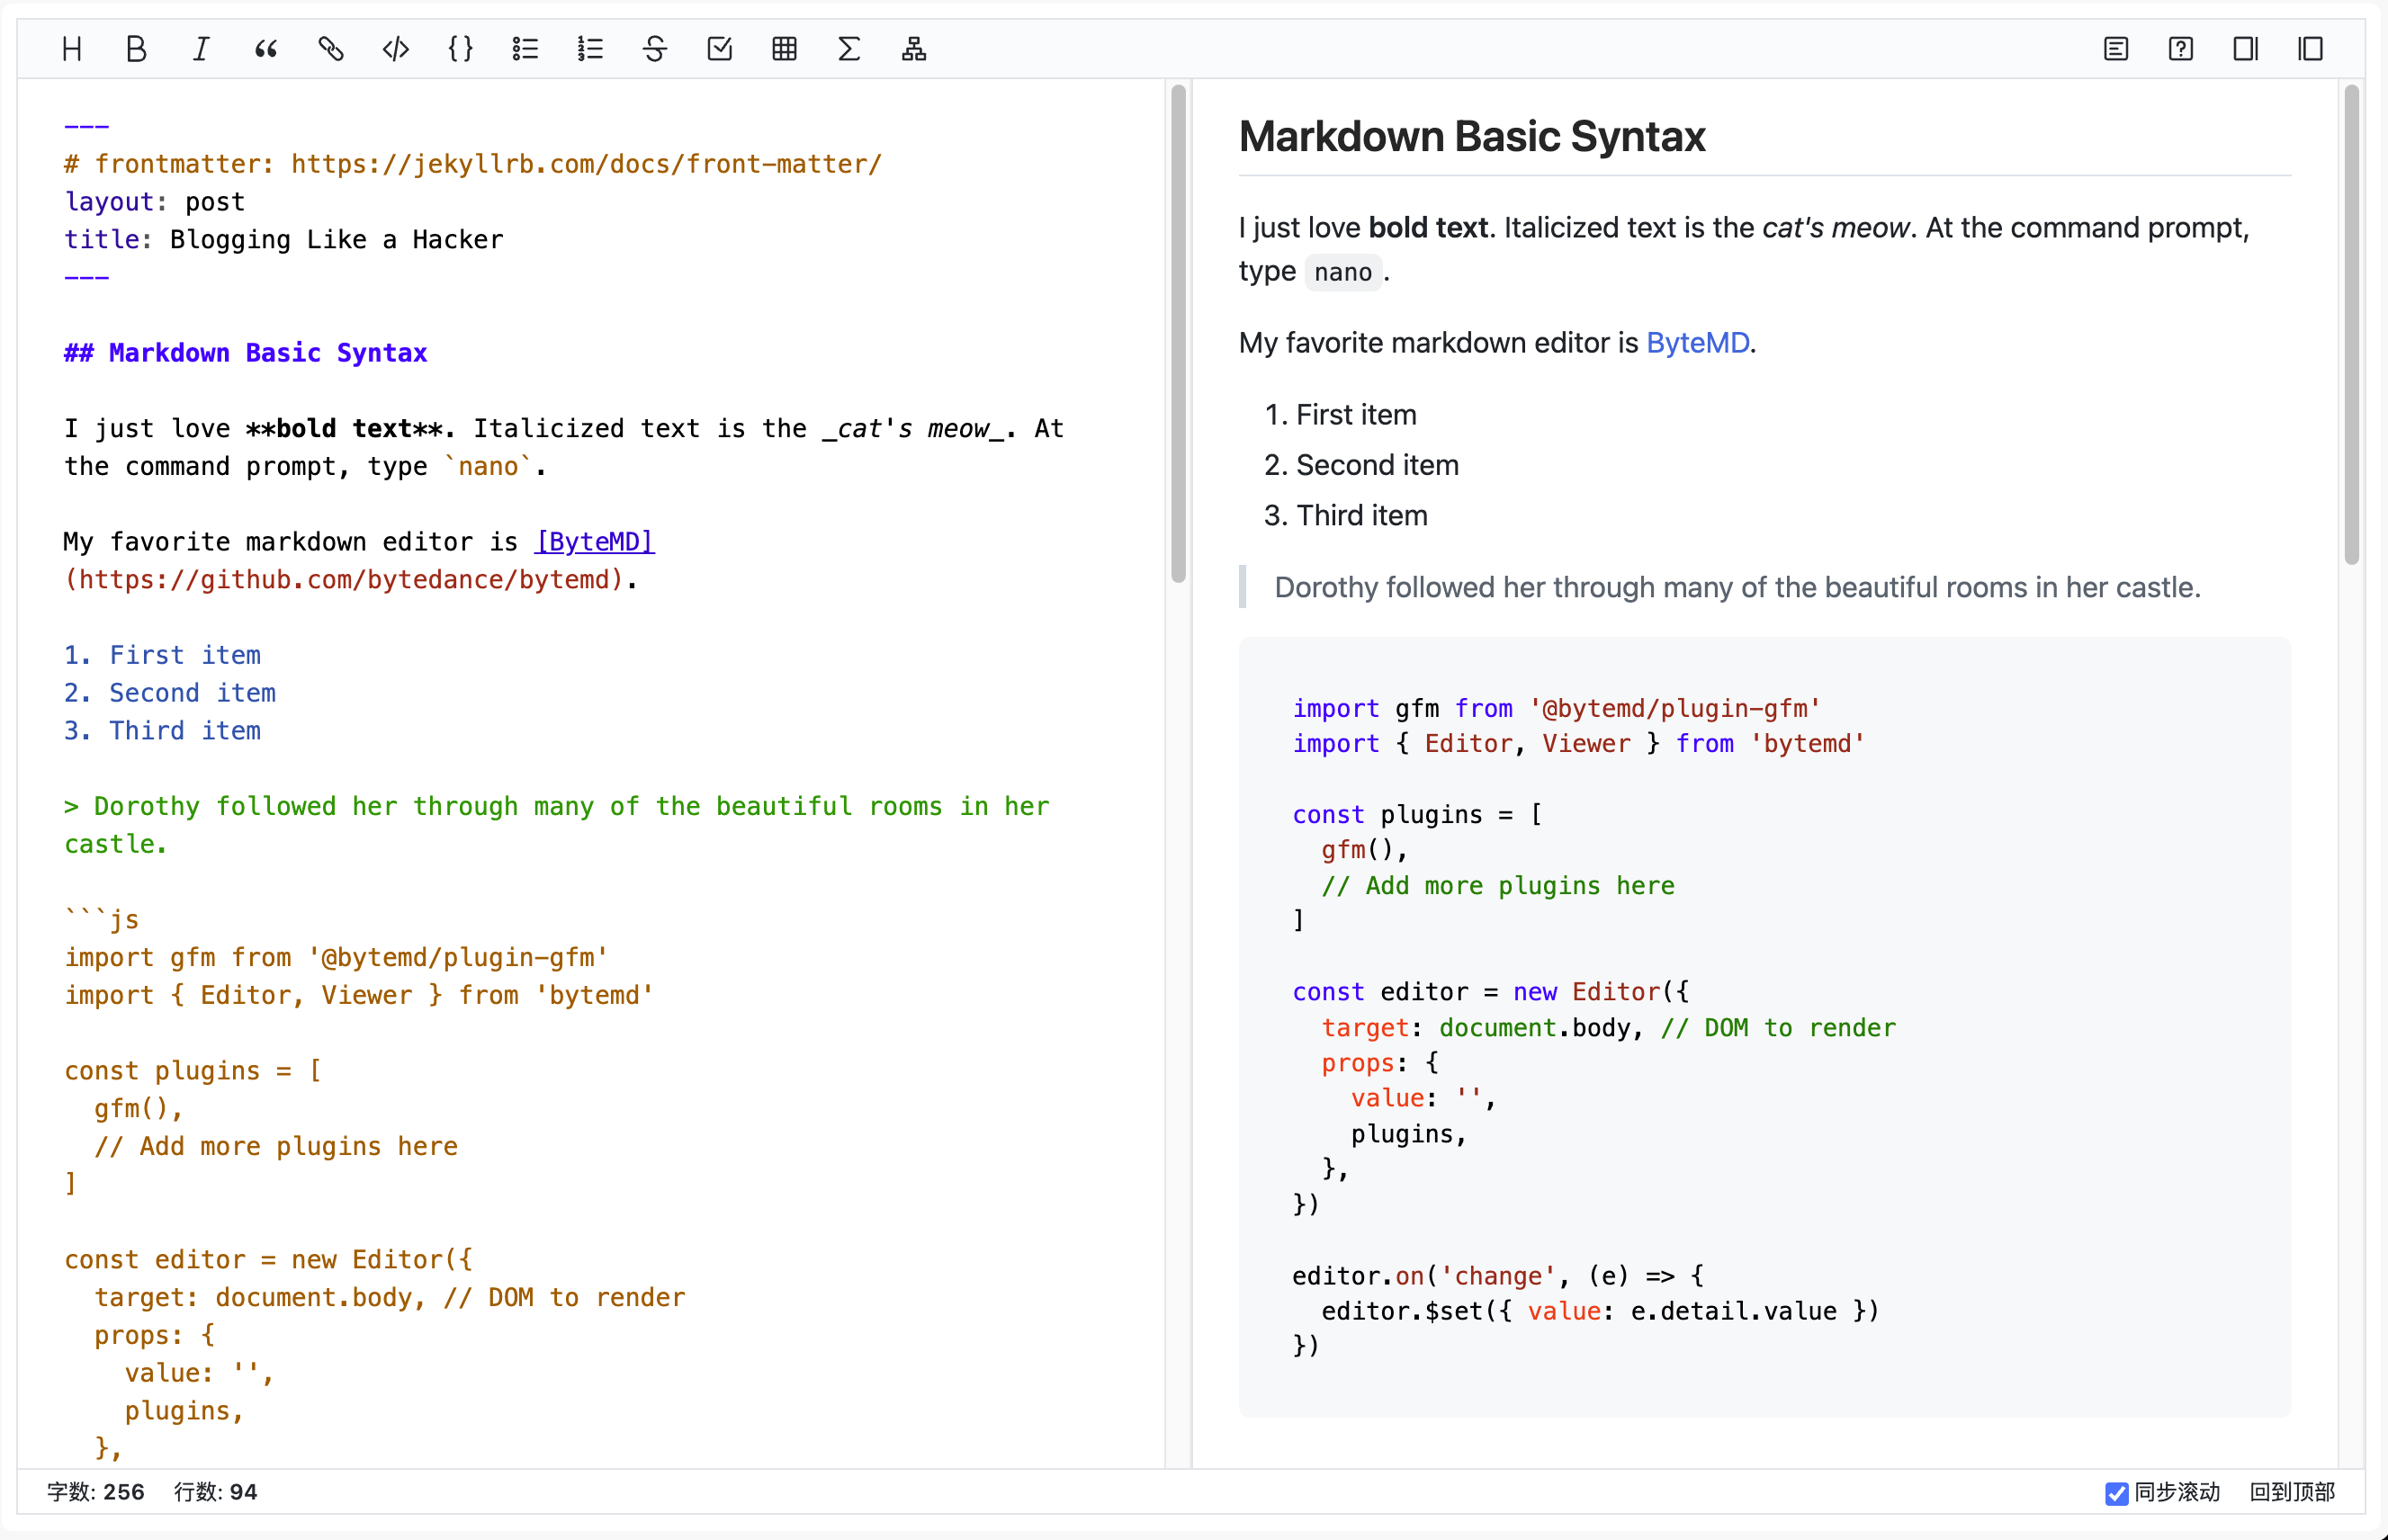Insert a blockquote
The width and height of the screenshot is (2388, 1540).
click(x=266, y=48)
